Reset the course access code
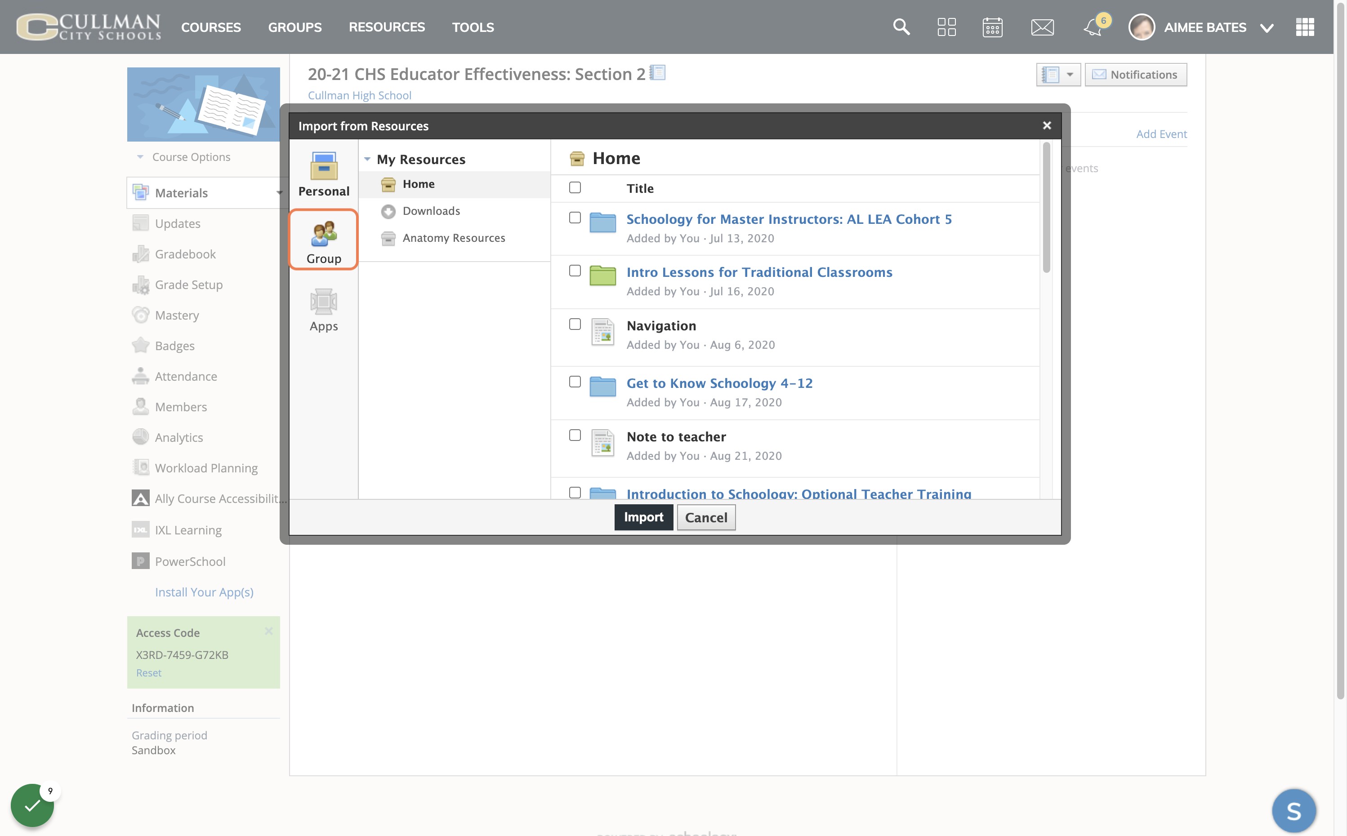The width and height of the screenshot is (1347, 836). click(x=149, y=673)
